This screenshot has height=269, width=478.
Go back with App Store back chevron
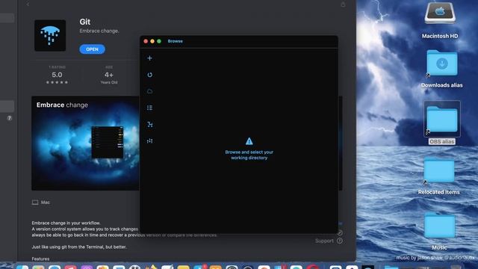(28, 4)
